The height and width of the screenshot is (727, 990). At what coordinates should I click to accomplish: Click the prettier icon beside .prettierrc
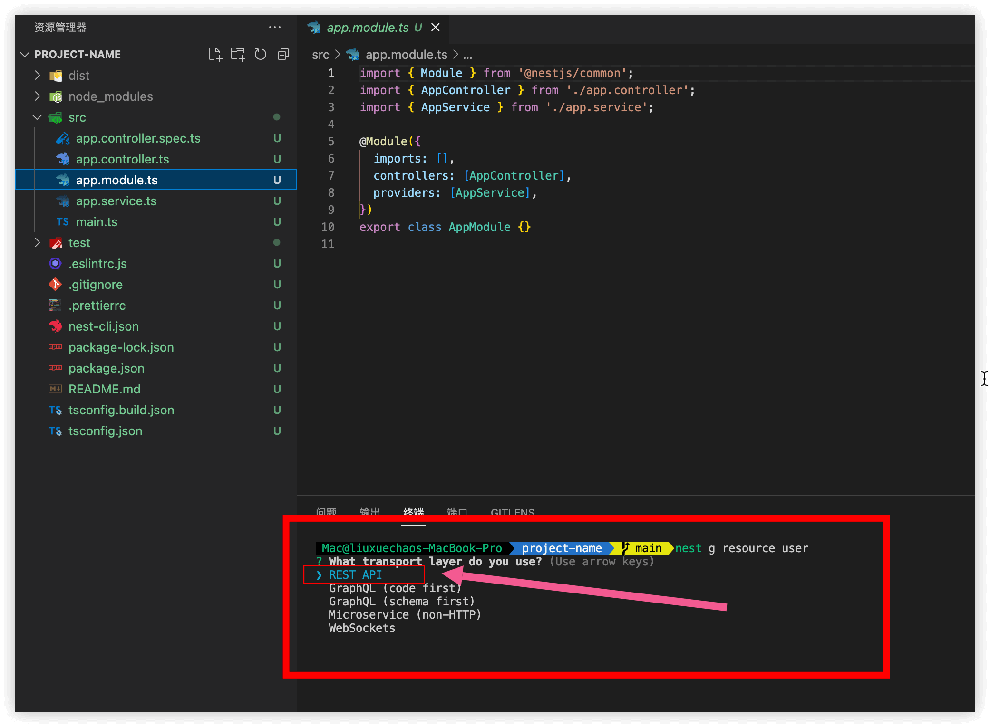[55, 305]
